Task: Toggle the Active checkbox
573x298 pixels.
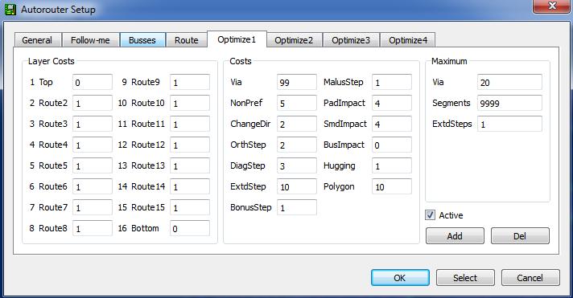Action: (x=430, y=215)
